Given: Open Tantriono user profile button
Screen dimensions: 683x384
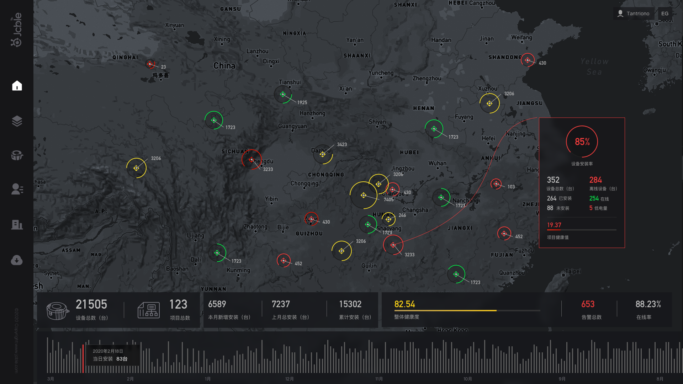Looking at the screenshot, I should point(634,14).
